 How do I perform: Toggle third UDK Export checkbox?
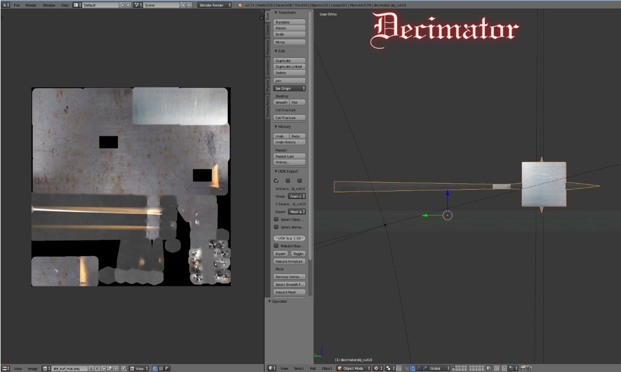pos(299,180)
